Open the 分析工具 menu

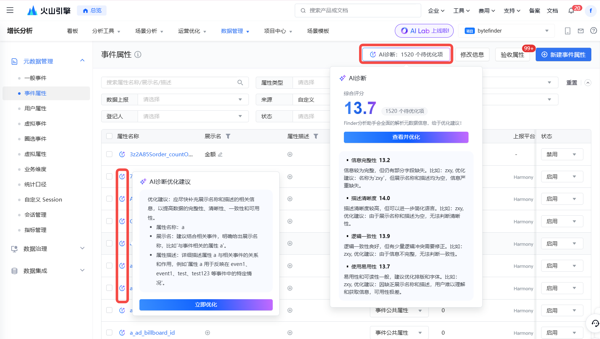tap(106, 31)
